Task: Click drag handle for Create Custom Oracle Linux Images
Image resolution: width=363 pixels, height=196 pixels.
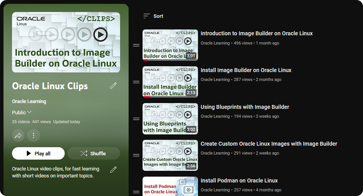Action: 136,155
